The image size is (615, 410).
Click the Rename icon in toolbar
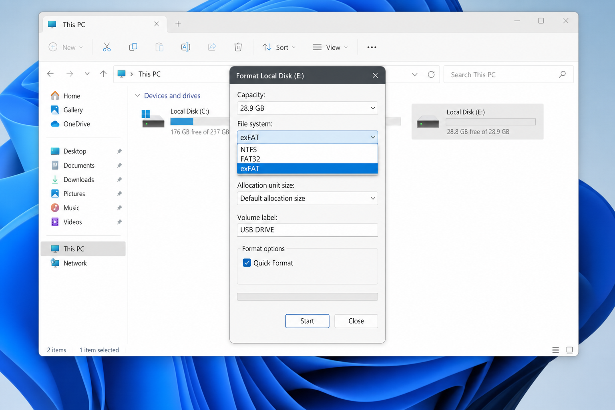tap(185, 47)
